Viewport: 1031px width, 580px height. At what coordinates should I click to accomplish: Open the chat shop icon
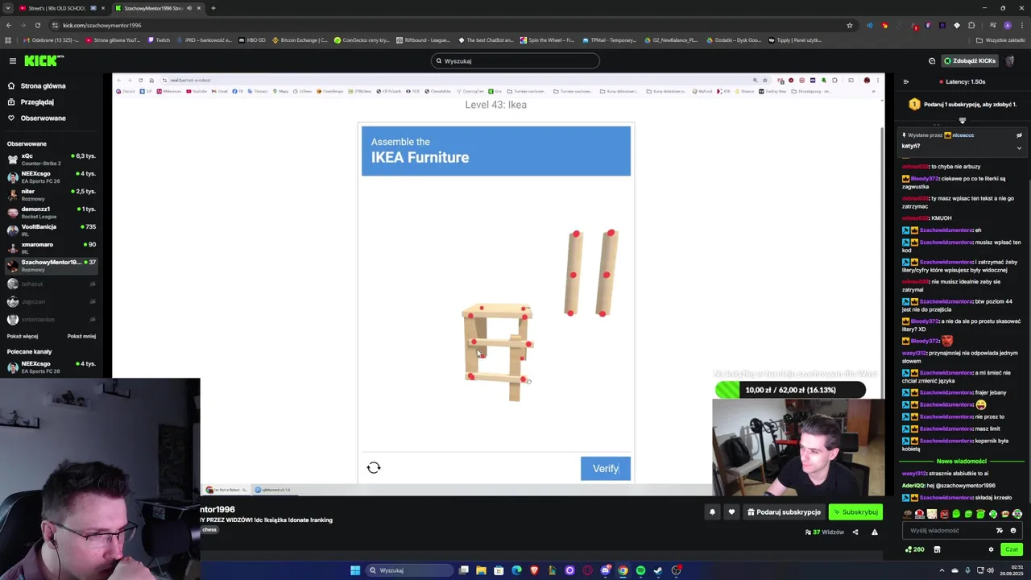point(937,549)
